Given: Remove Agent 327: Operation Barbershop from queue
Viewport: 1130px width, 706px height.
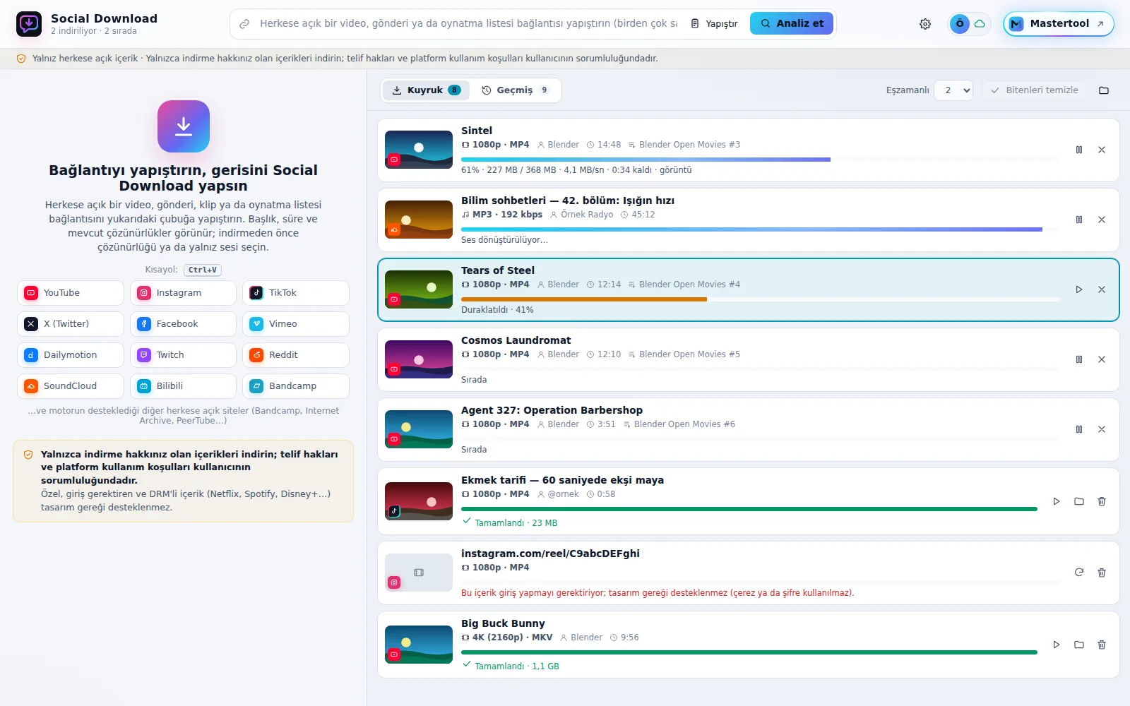Looking at the screenshot, I should [1102, 429].
